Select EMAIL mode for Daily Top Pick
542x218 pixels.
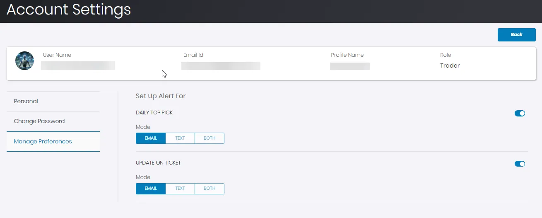pyautogui.click(x=151, y=138)
